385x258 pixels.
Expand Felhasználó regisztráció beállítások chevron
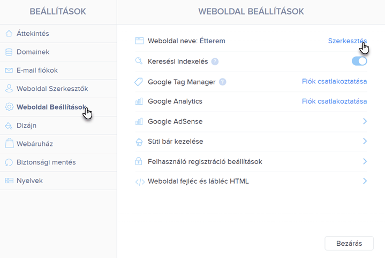[365, 161]
